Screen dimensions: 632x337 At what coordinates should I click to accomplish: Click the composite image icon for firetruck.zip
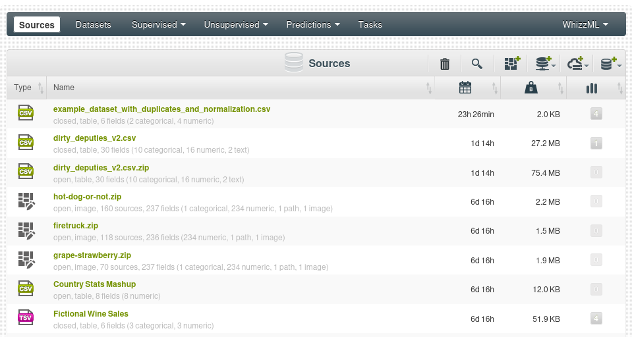pyautogui.click(x=26, y=230)
